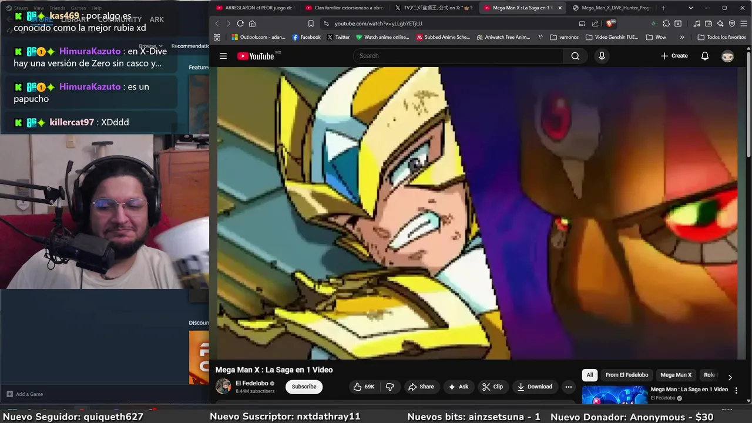Open the YouTube hamburger guide menu
Image resolution: width=752 pixels, height=423 pixels.
pyautogui.click(x=223, y=56)
